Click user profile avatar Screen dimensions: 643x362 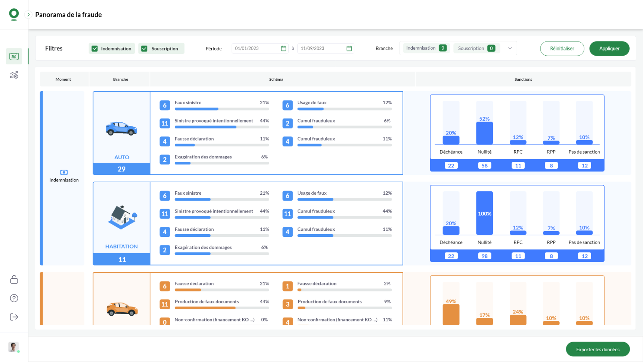coord(13,347)
